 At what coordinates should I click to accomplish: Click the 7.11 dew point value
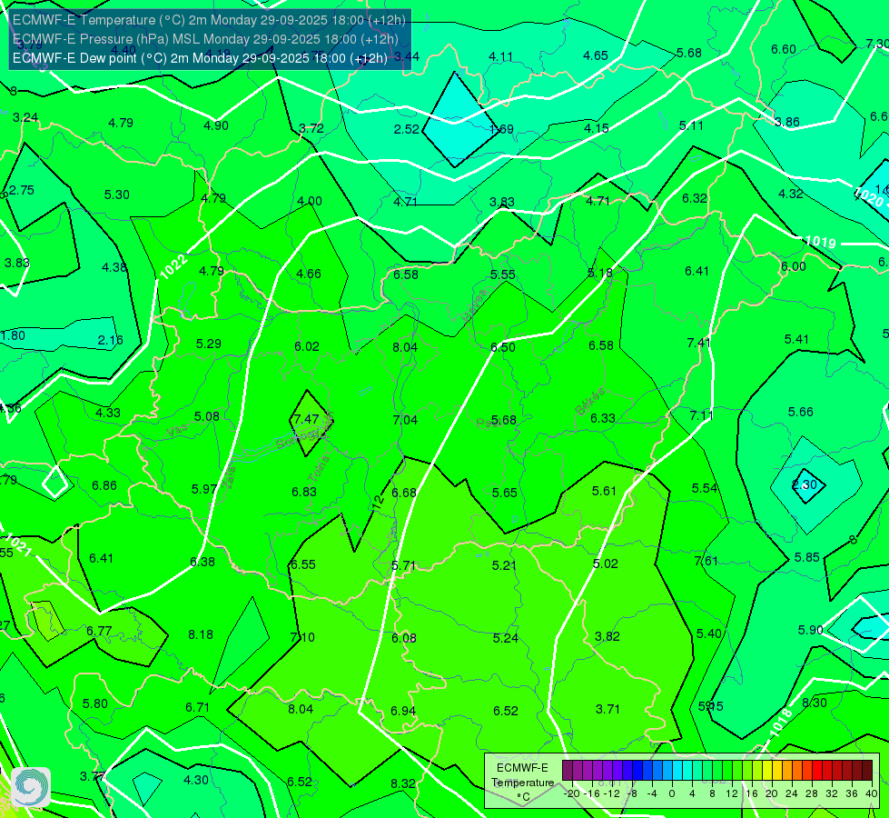click(701, 415)
